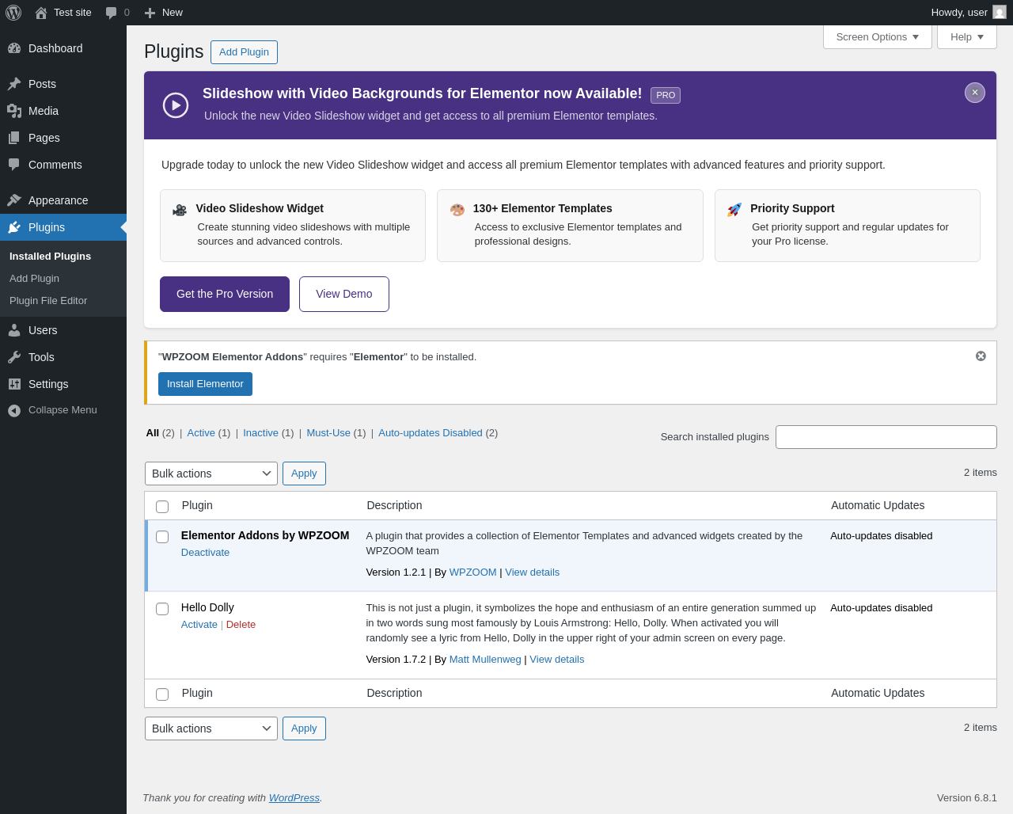Click the palette icon for Elementor Templates

[457, 210]
